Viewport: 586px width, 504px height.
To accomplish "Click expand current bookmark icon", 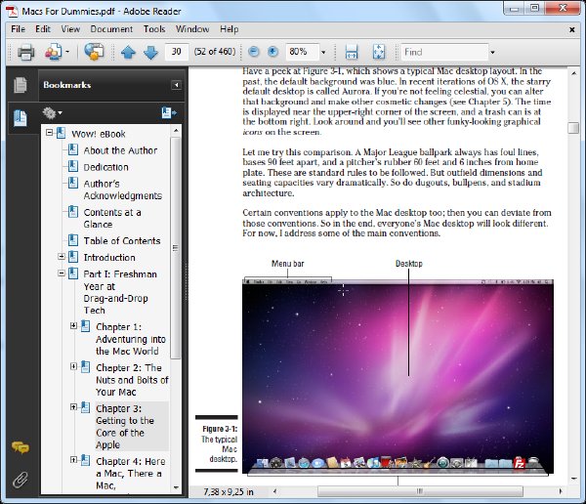I will pos(169,112).
